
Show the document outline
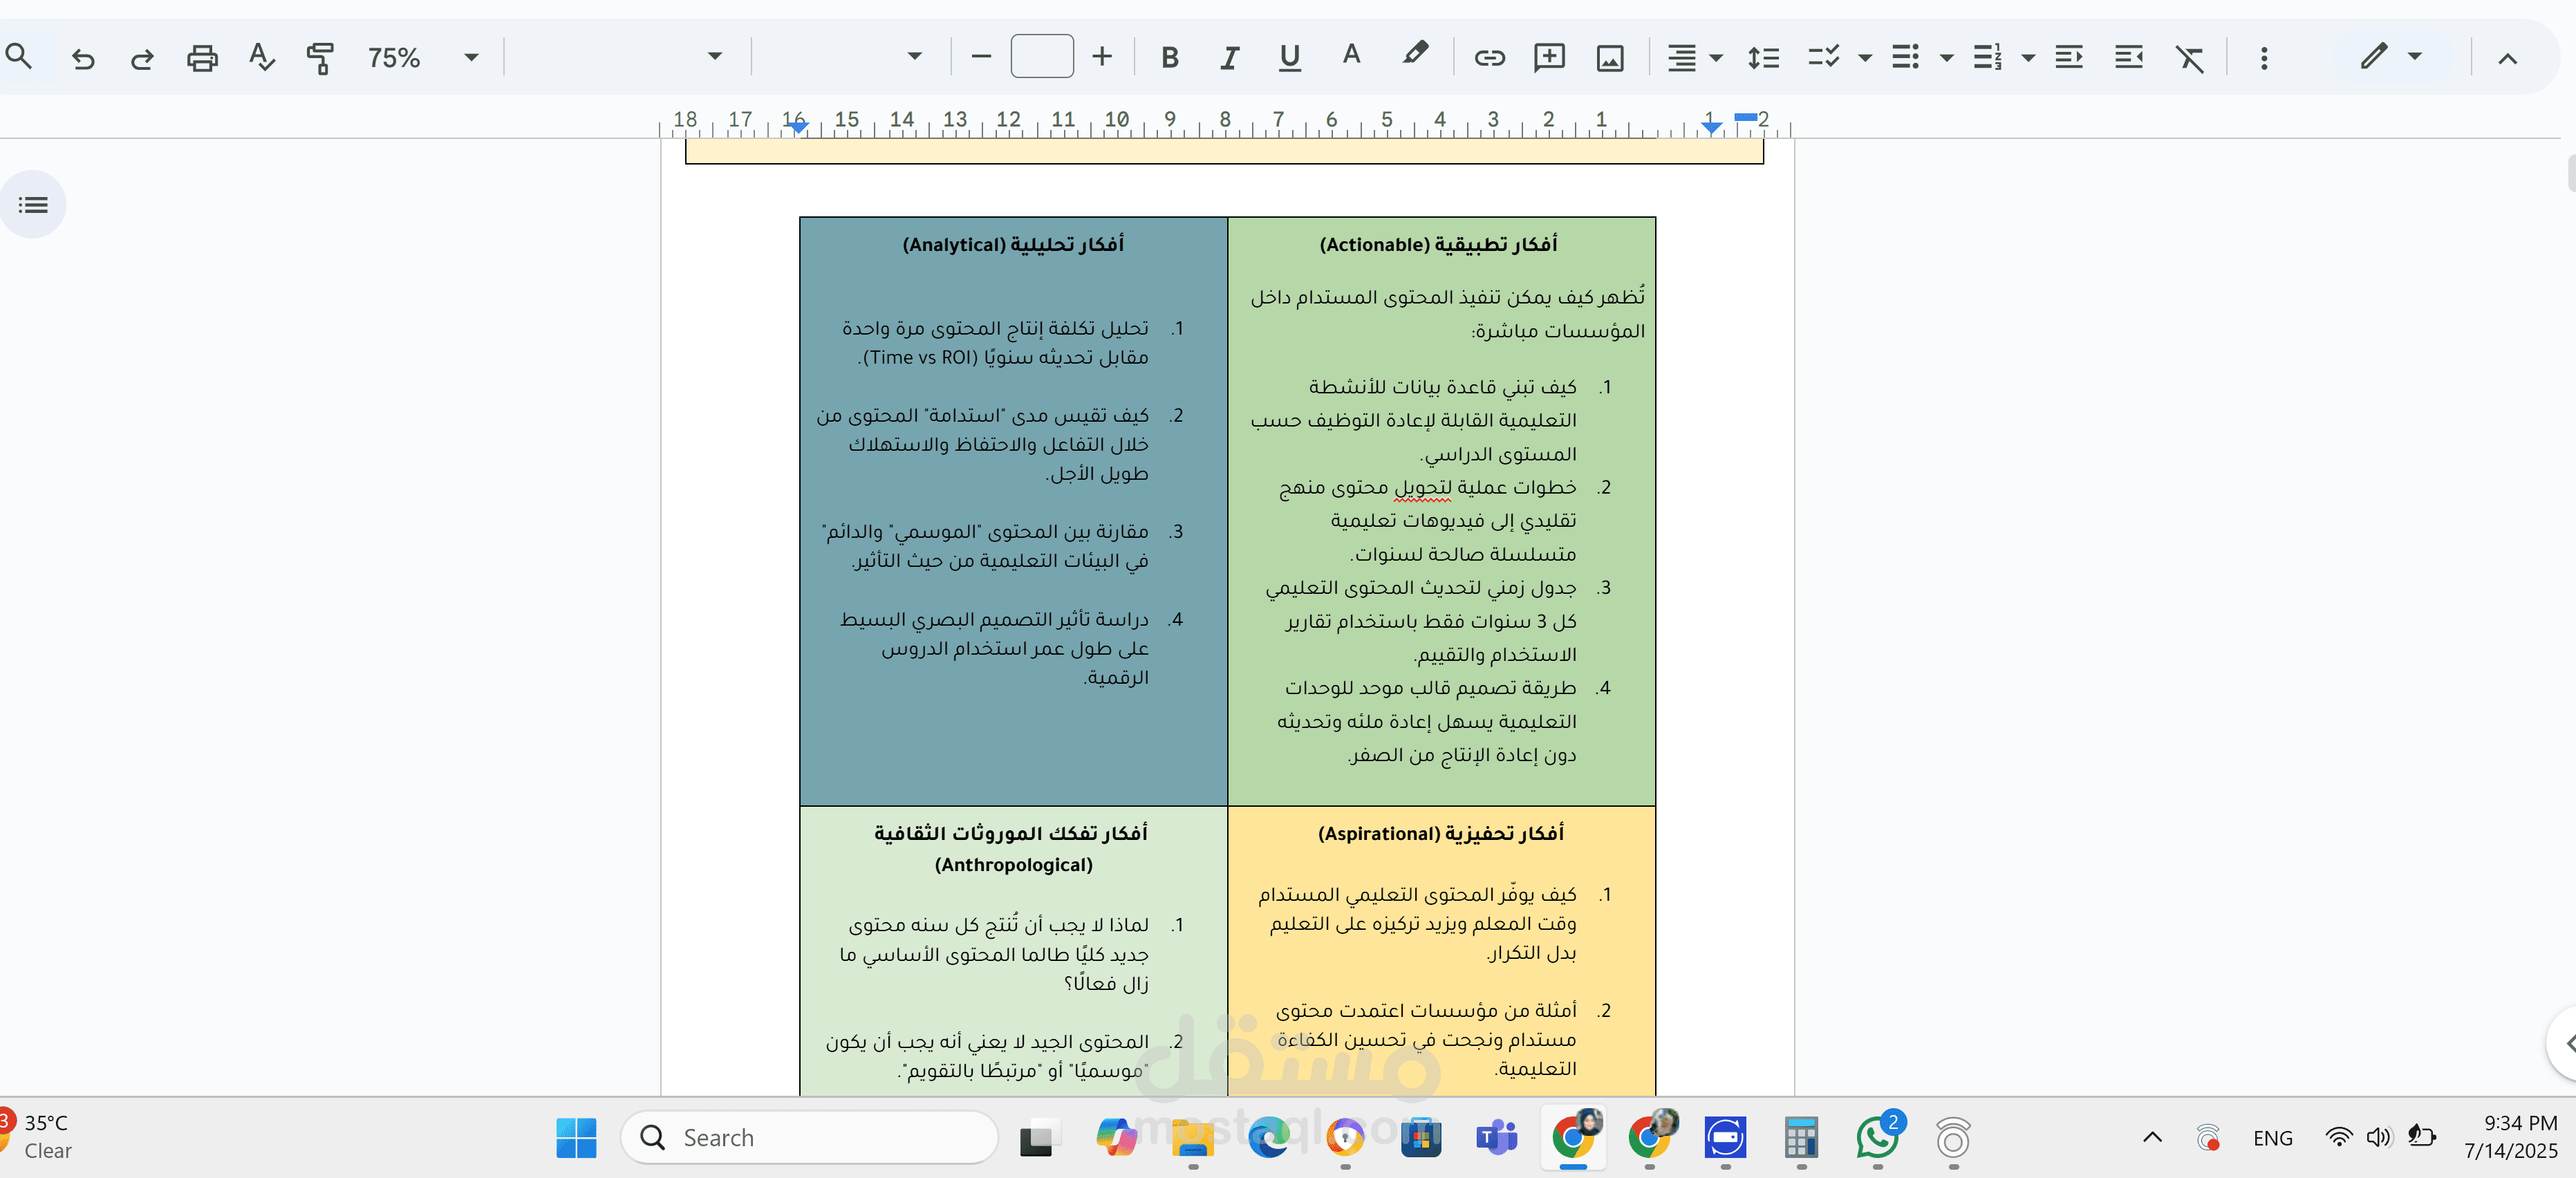click(33, 205)
